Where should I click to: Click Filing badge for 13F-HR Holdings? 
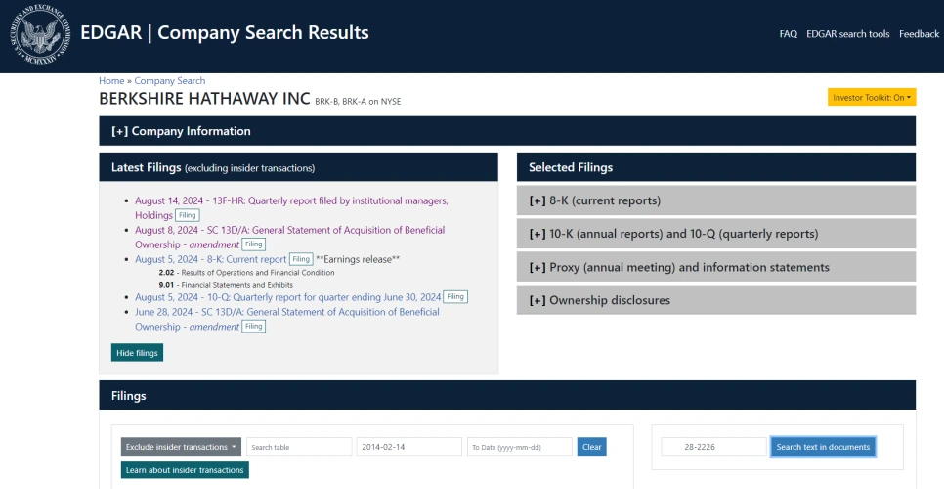[188, 215]
